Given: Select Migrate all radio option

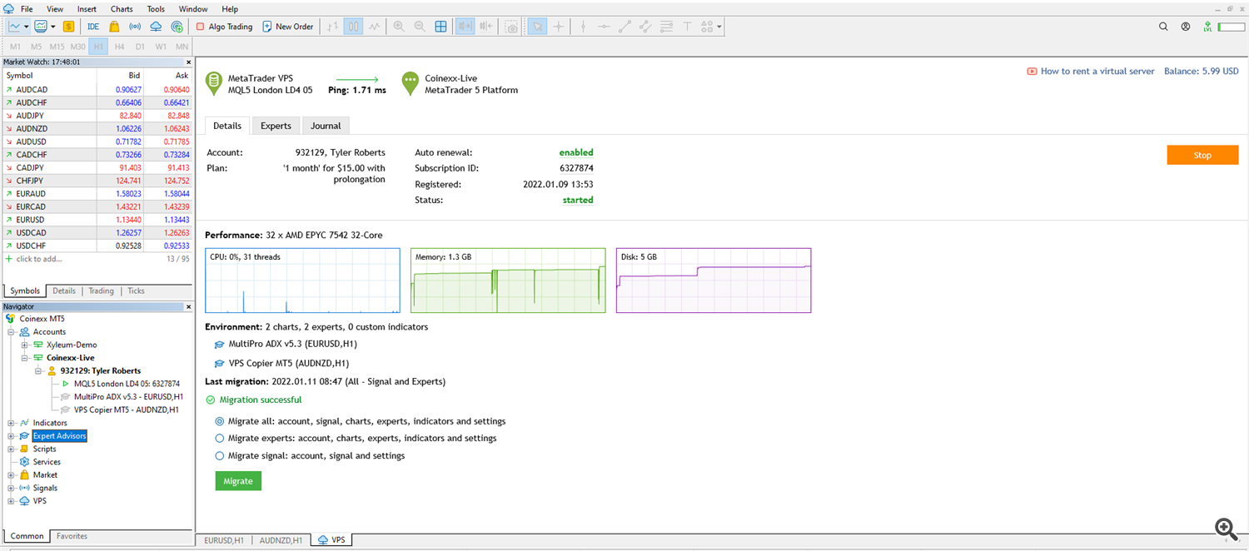Looking at the screenshot, I should [220, 421].
